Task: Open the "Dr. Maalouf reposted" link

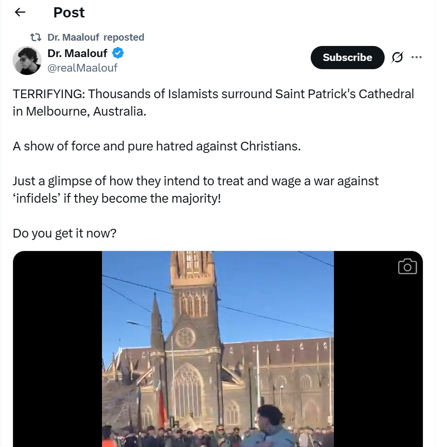Action: (96, 37)
